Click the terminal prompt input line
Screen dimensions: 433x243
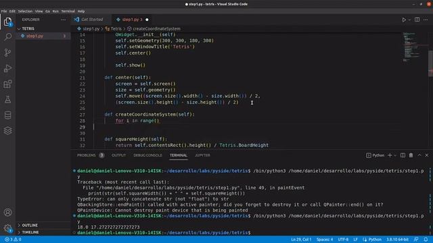point(251,233)
